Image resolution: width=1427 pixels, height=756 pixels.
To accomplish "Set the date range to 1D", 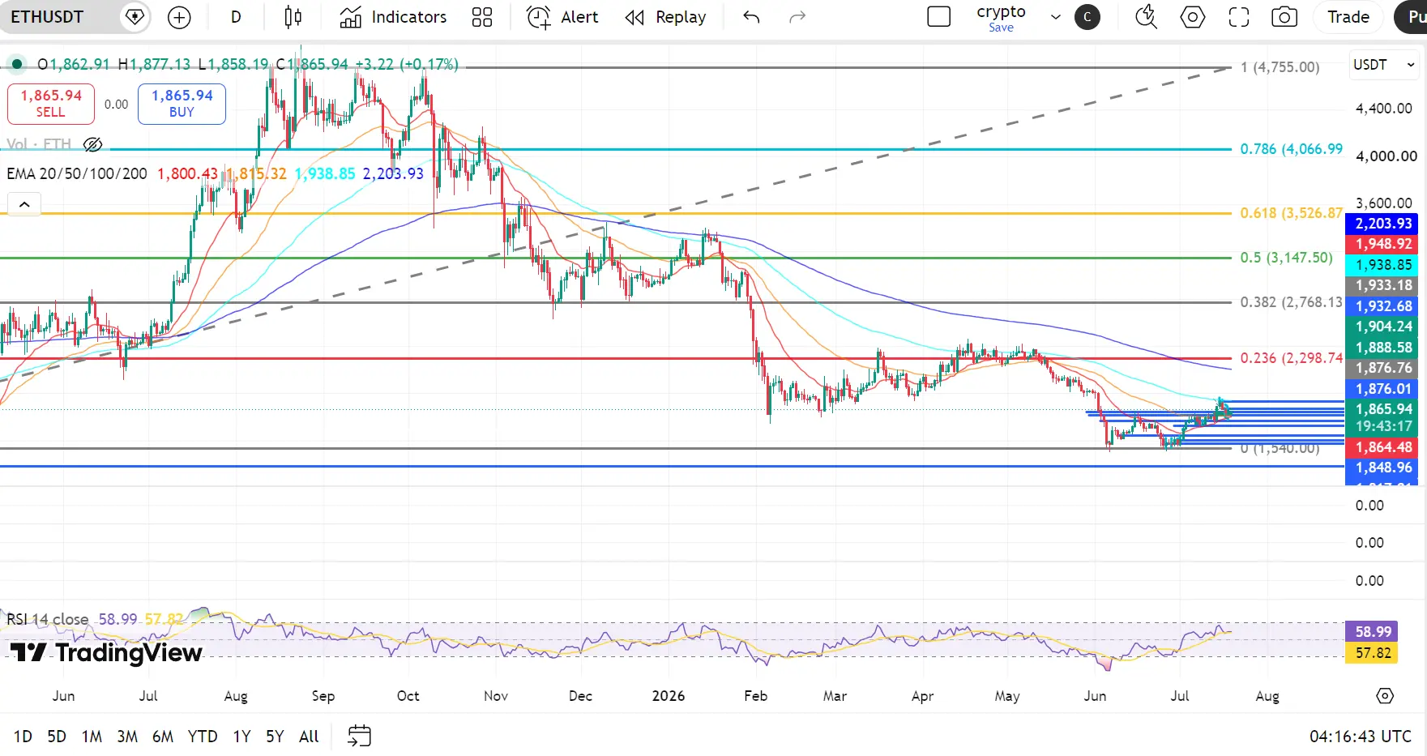I will (23, 737).
